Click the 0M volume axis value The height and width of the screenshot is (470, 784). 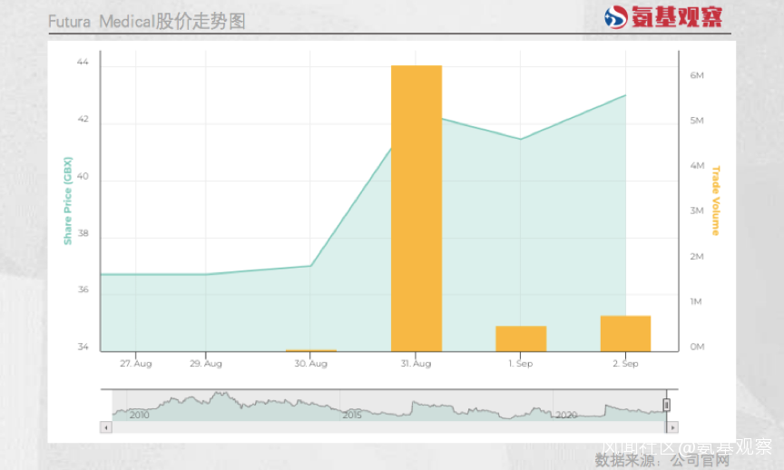[697, 347]
